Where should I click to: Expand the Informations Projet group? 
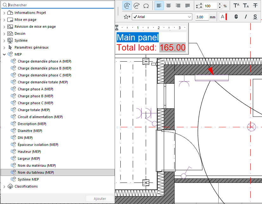pyautogui.click(x=4, y=13)
